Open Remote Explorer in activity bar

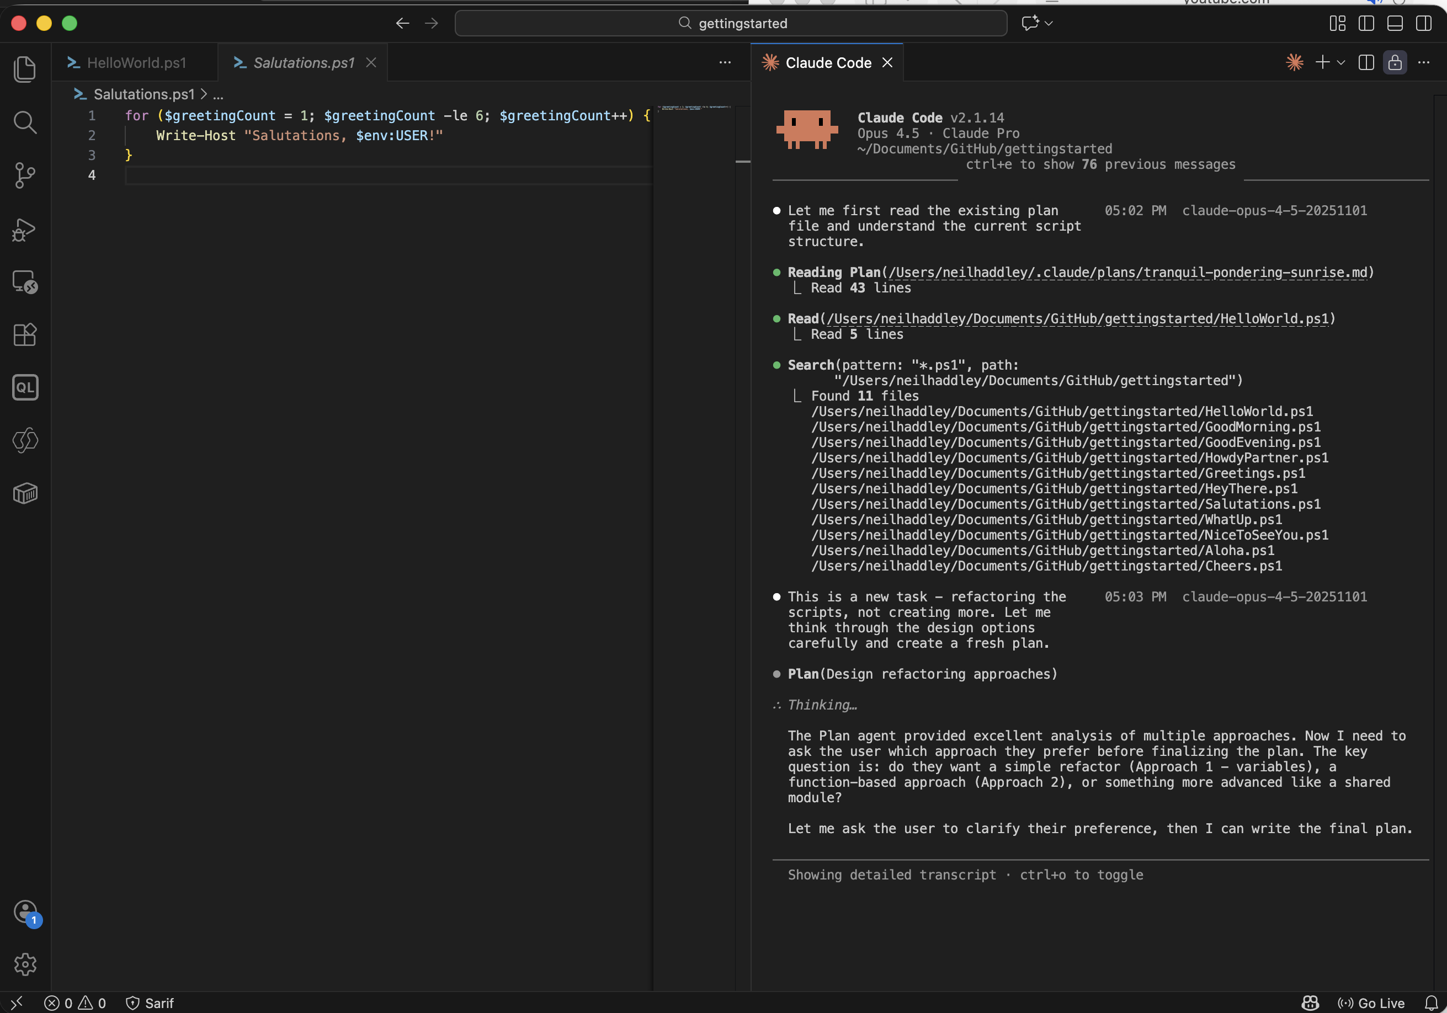click(x=25, y=281)
